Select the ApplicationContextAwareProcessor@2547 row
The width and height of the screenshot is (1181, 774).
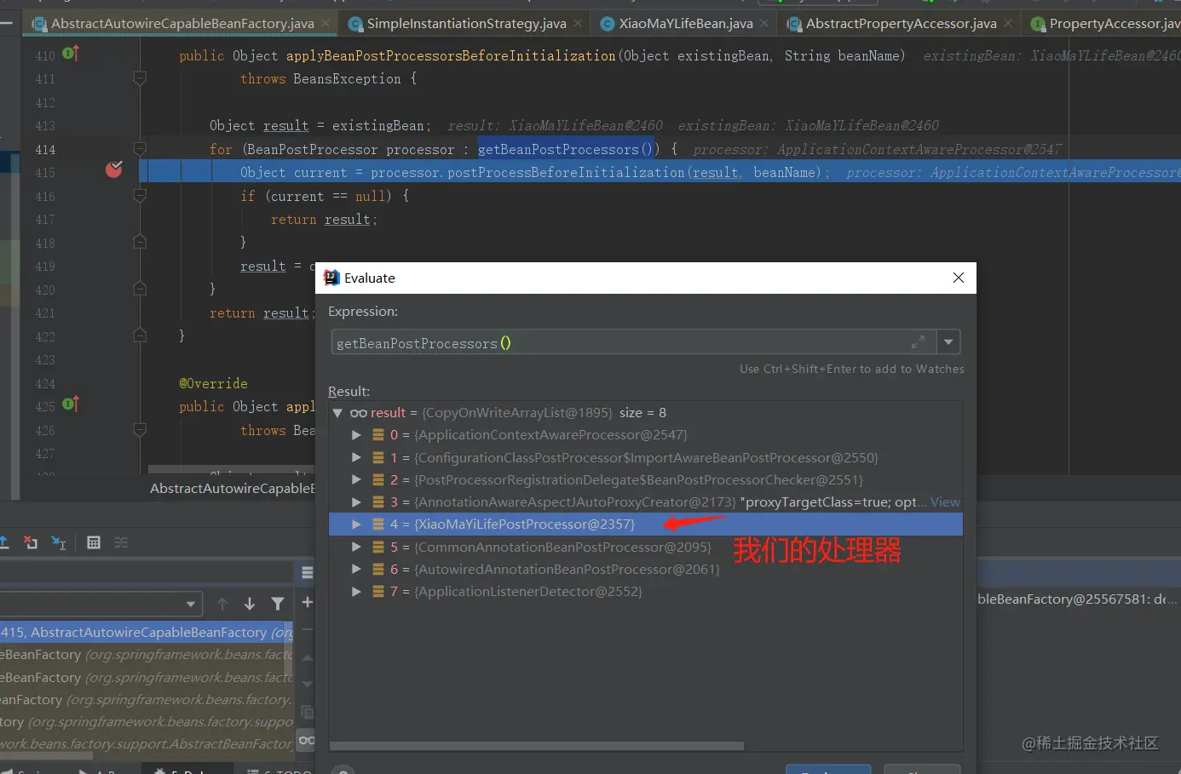click(x=646, y=435)
